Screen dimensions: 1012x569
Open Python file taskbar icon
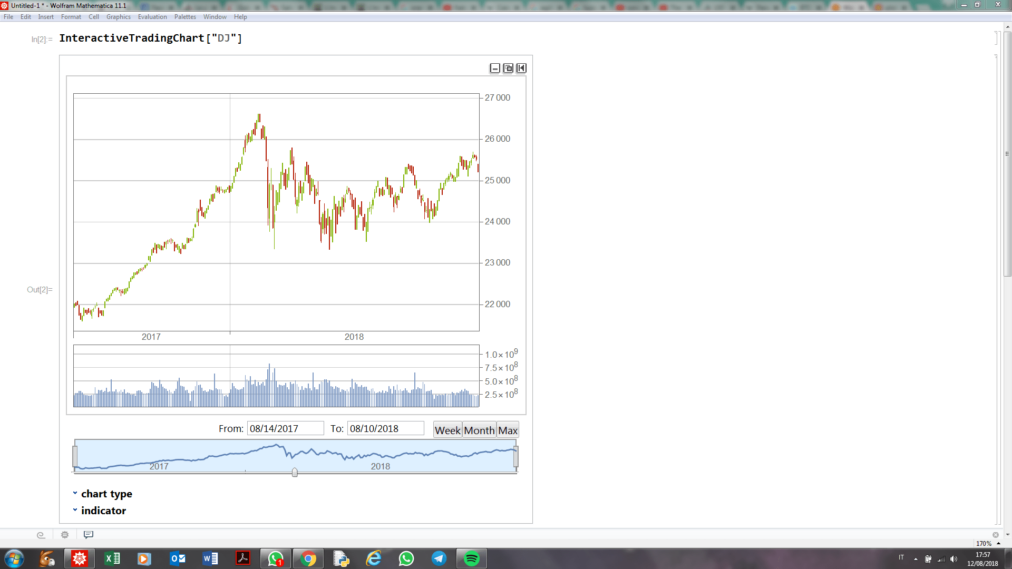point(341,558)
